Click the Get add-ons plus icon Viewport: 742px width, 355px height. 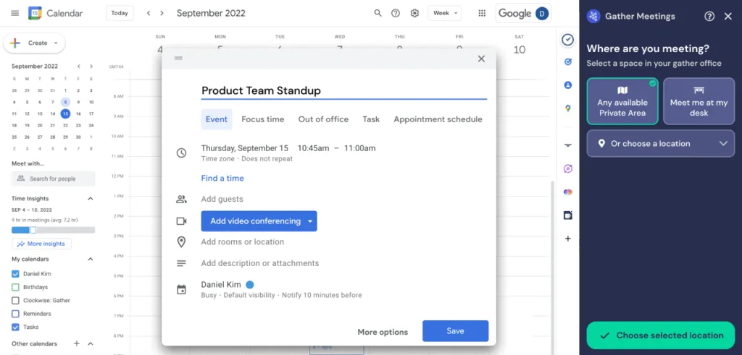pyautogui.click(x=568, y=239)
